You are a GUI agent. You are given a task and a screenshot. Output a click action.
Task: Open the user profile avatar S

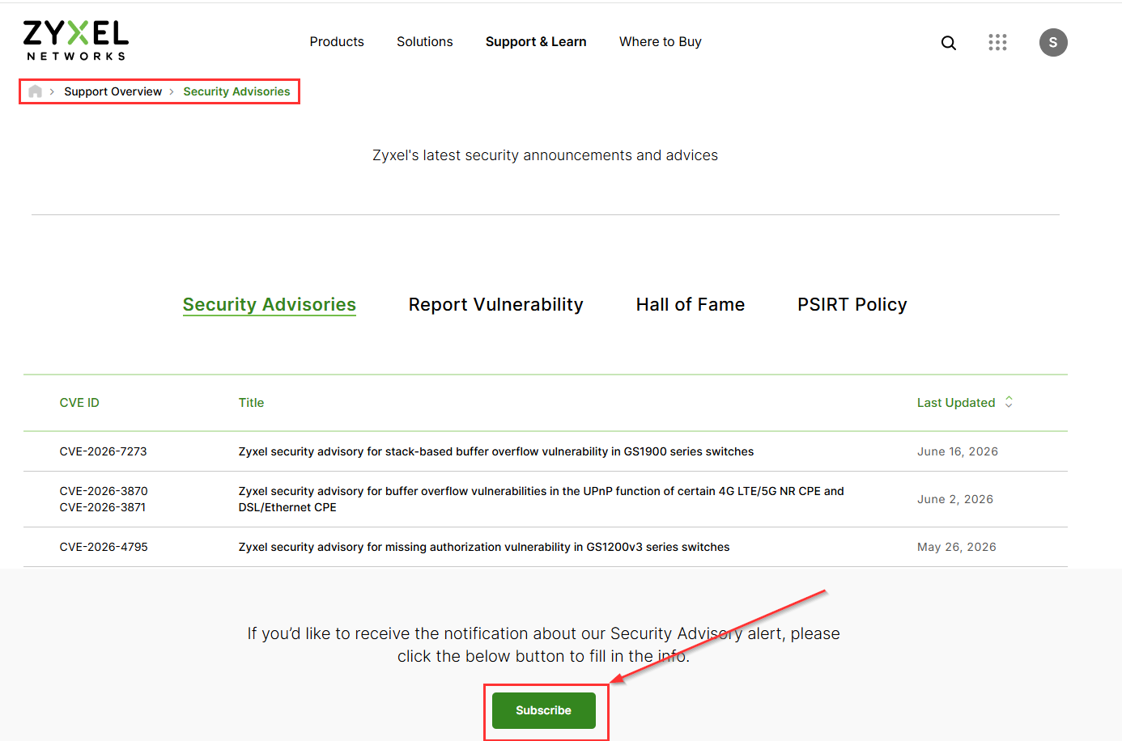pos(1053,42)
